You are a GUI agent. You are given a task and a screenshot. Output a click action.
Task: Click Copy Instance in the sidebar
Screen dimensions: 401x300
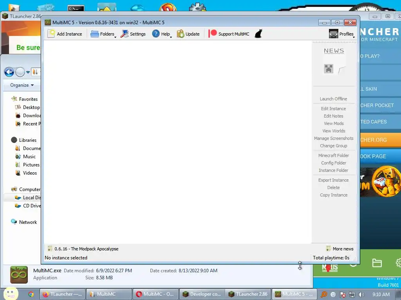click(334, 195)
